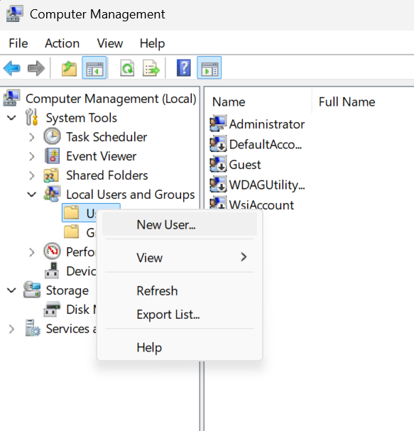Click the Refresh toolbar icon
The width and height of the screenshot is (414, 431).
127,68
